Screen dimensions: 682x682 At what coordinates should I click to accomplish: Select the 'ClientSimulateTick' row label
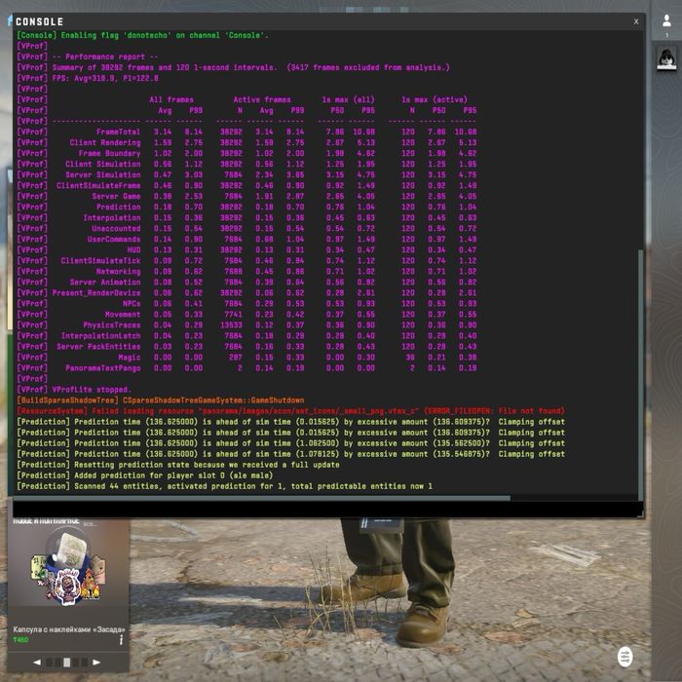(100, 260)
